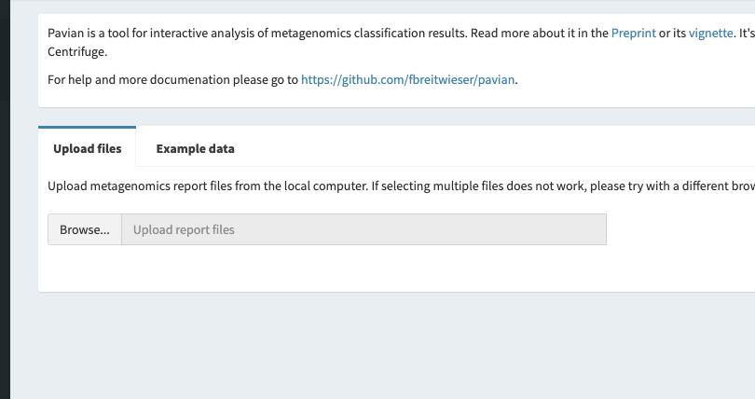Viewport: 755px width, 399px height.
Task: Click the dark sidebar strip on left
Action: pyautogui.click(x=5, y=199)
